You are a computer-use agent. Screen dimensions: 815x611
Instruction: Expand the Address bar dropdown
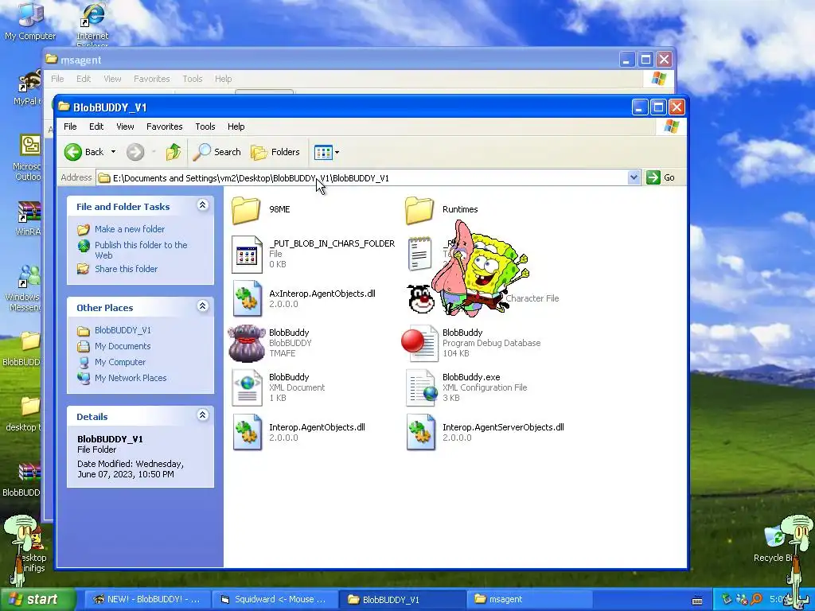coord(634,177)
